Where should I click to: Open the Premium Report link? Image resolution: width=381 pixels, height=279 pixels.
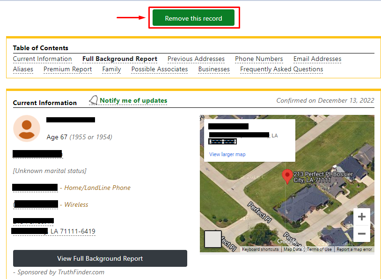coord(67,69)
